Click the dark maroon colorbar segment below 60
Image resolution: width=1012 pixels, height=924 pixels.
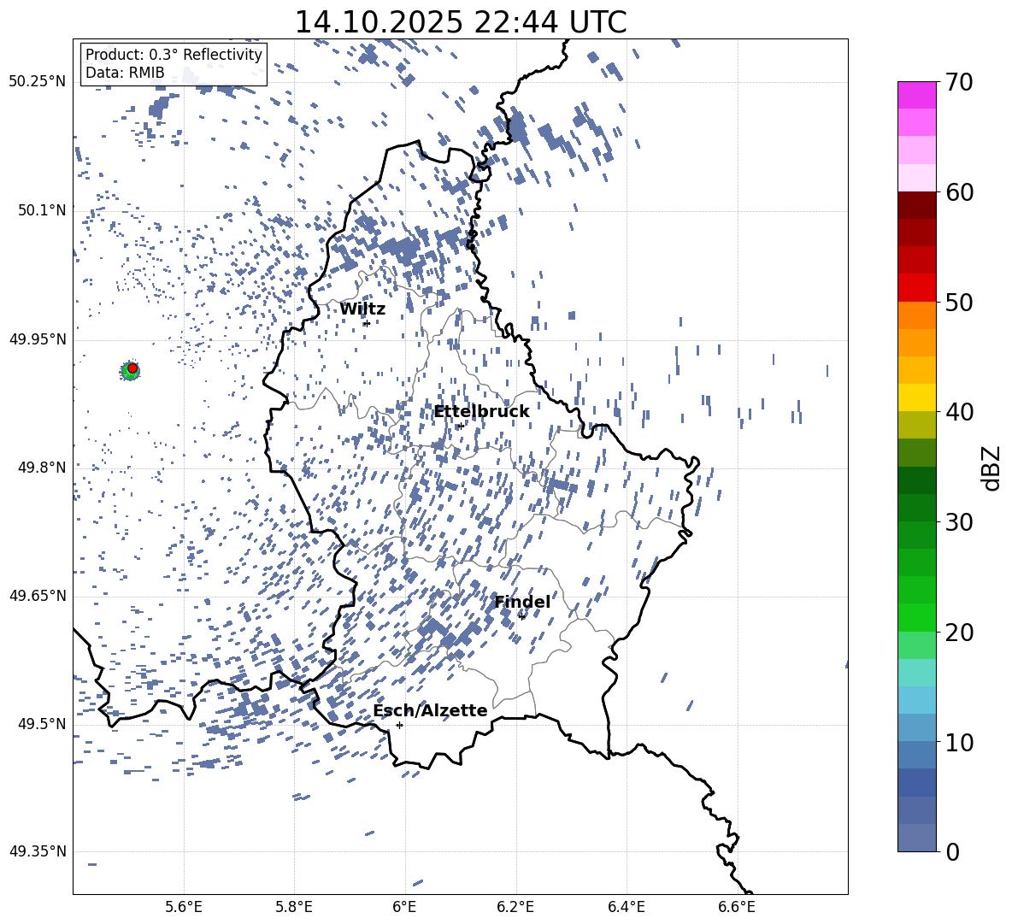click(x=916, y=206)
